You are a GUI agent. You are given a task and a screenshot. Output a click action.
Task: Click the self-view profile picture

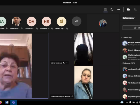click(103, 23)
